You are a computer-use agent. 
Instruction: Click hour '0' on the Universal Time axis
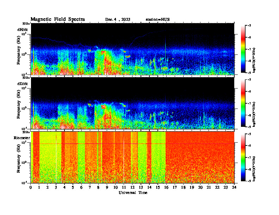tap(31, 188)
